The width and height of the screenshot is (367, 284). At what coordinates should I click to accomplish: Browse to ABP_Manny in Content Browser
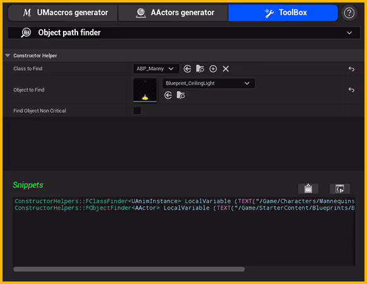[200, 69]
